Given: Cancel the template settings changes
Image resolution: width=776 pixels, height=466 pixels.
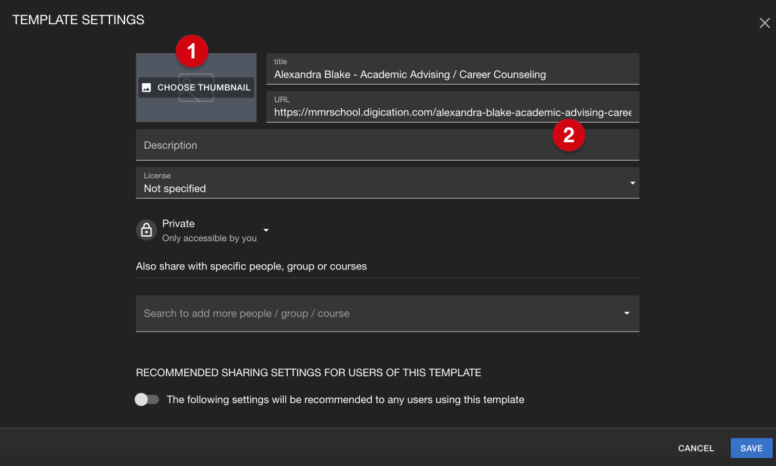Looking at the screenshot, I should click(x=696, y=448).
